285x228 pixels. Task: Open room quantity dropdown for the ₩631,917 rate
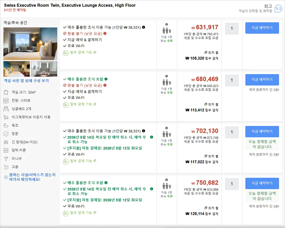232,28
